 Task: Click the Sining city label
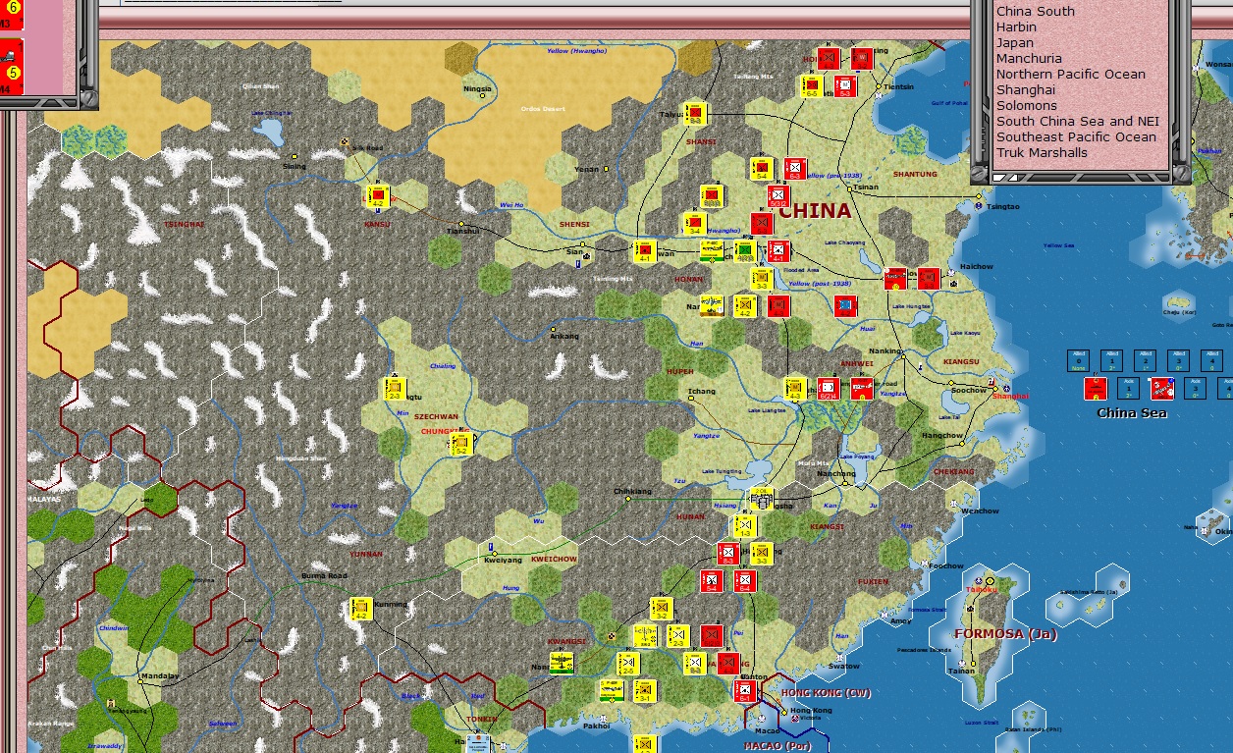(295, 166)
